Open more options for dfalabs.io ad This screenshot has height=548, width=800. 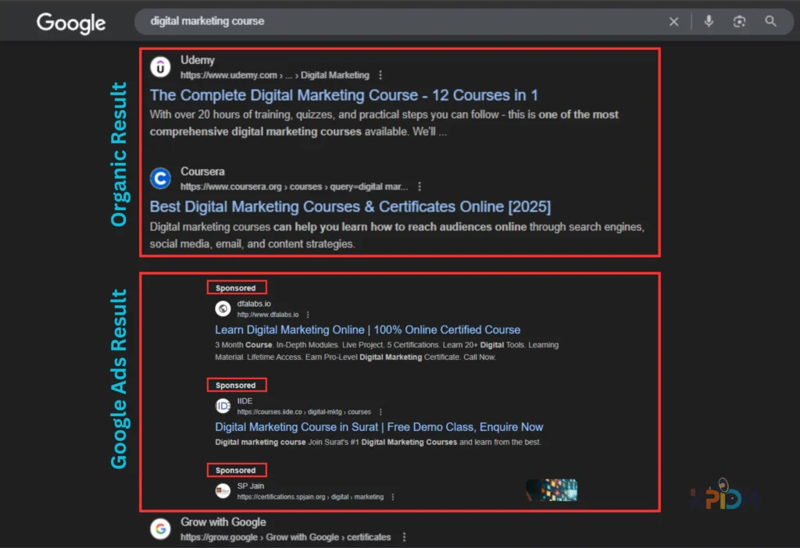pyautogui.click(x=309, y=315)
